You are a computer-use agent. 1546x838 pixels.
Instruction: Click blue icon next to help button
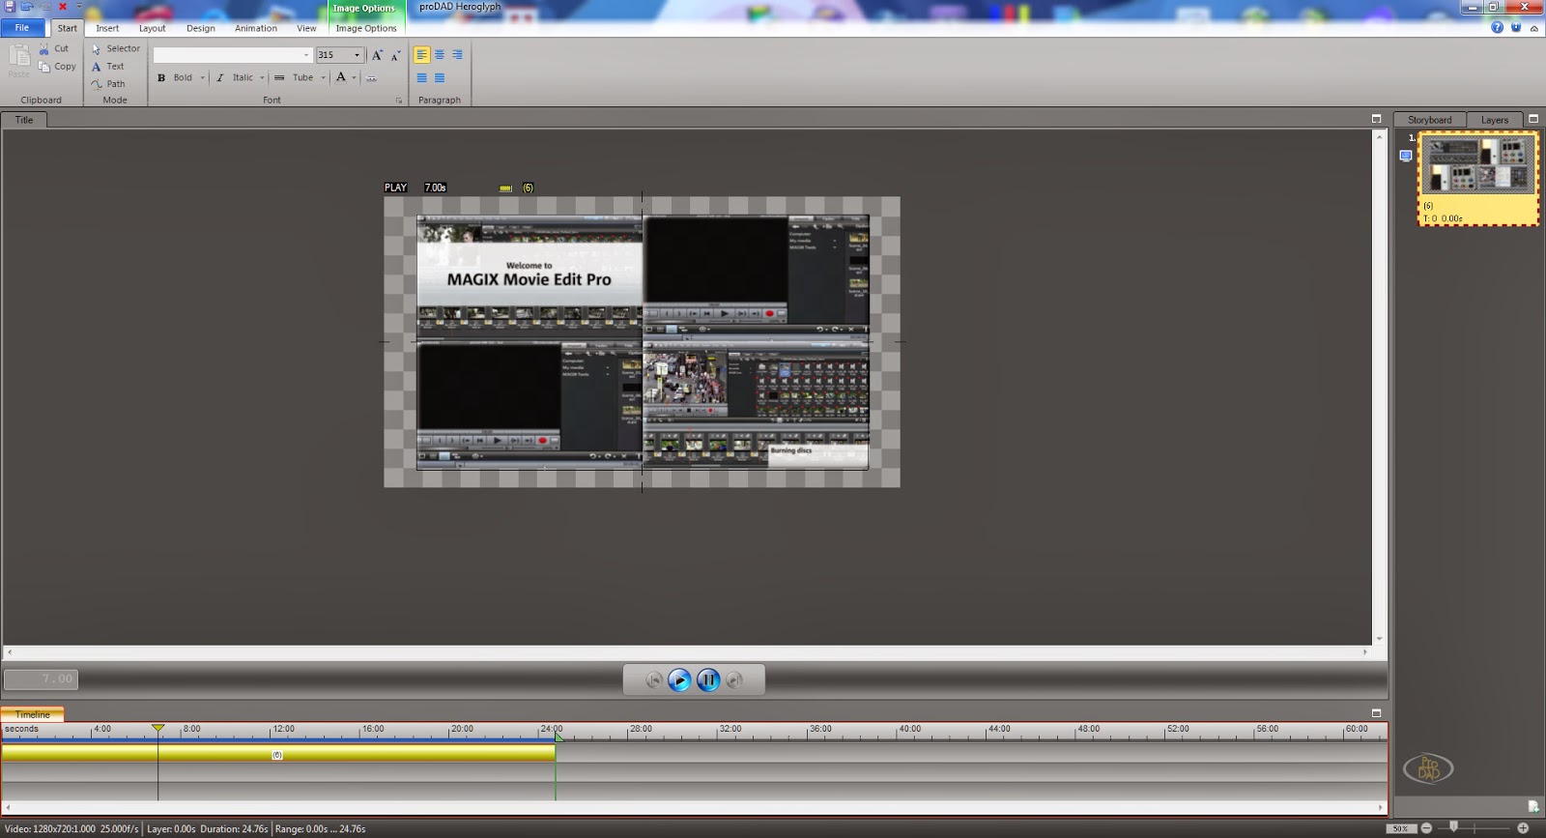point(1516,27)
